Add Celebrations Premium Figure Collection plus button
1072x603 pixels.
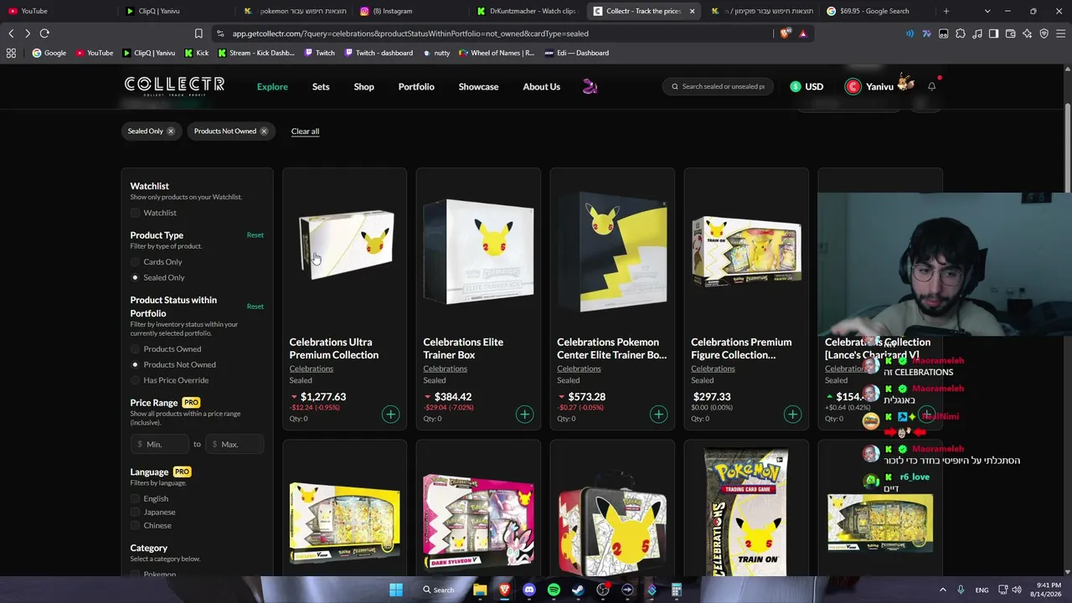tap(792, 414)
